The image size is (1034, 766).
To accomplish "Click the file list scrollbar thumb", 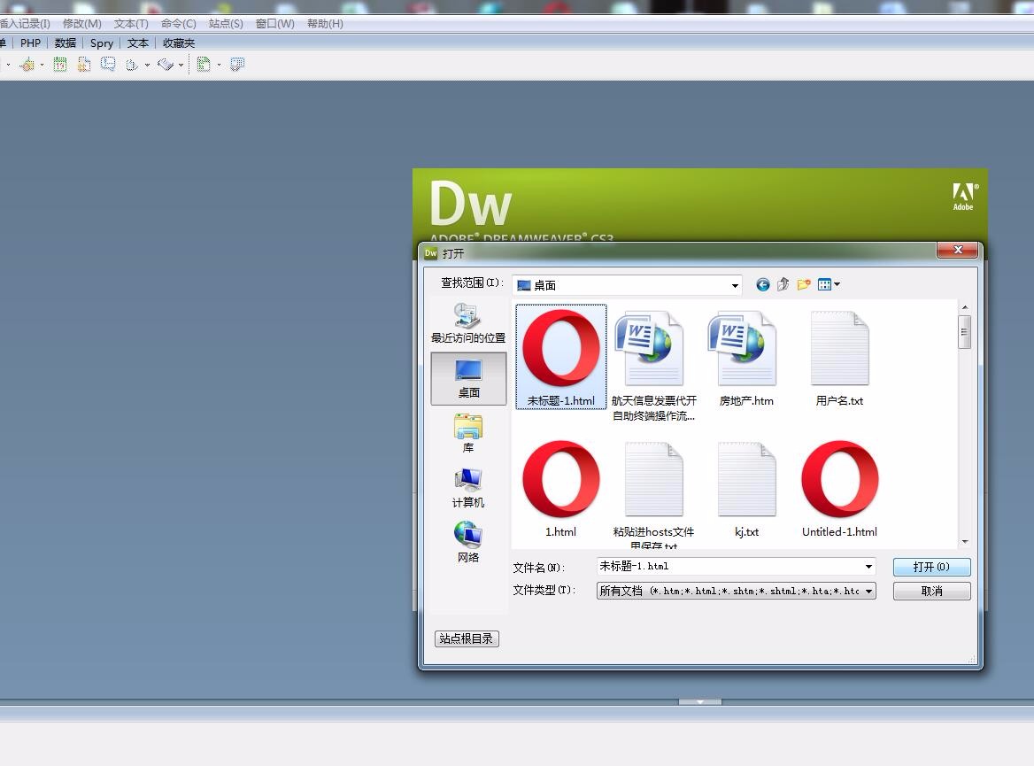I will tap(965, 332).
